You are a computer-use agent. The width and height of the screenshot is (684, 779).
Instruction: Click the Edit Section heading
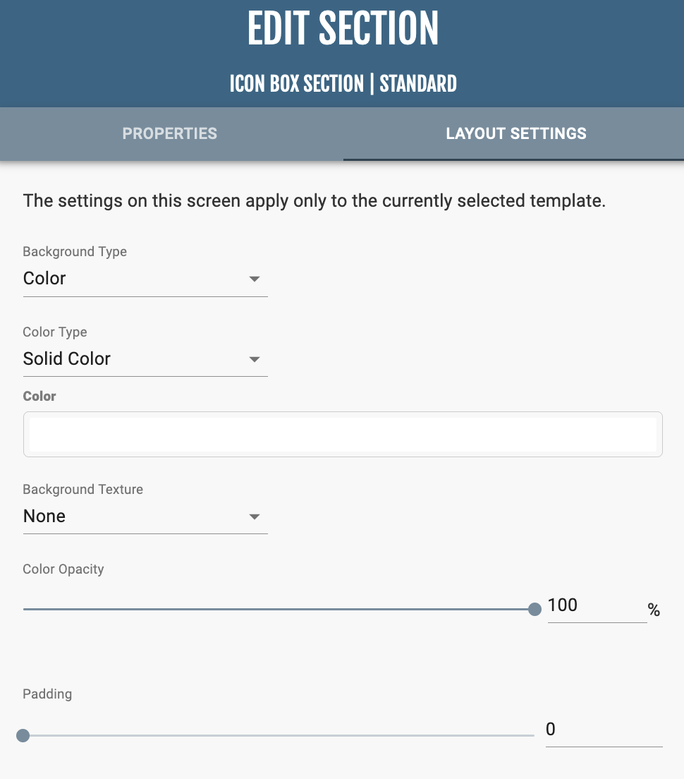coord(343,30)
